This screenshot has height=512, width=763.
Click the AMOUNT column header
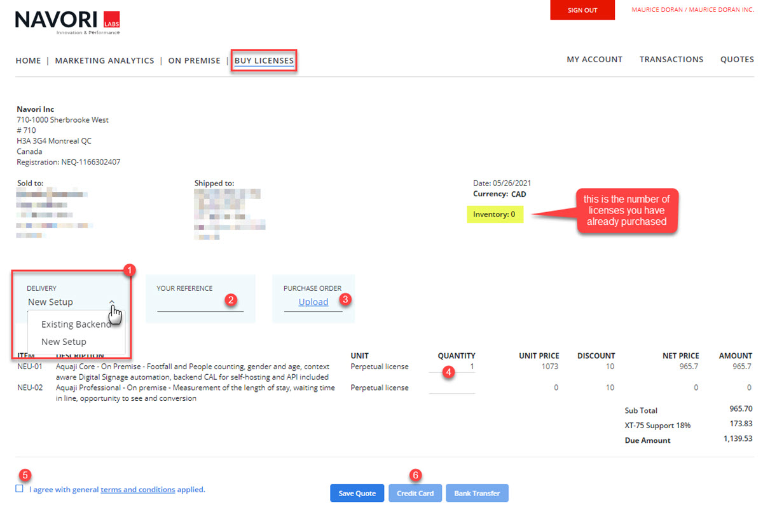pos(736,356)
